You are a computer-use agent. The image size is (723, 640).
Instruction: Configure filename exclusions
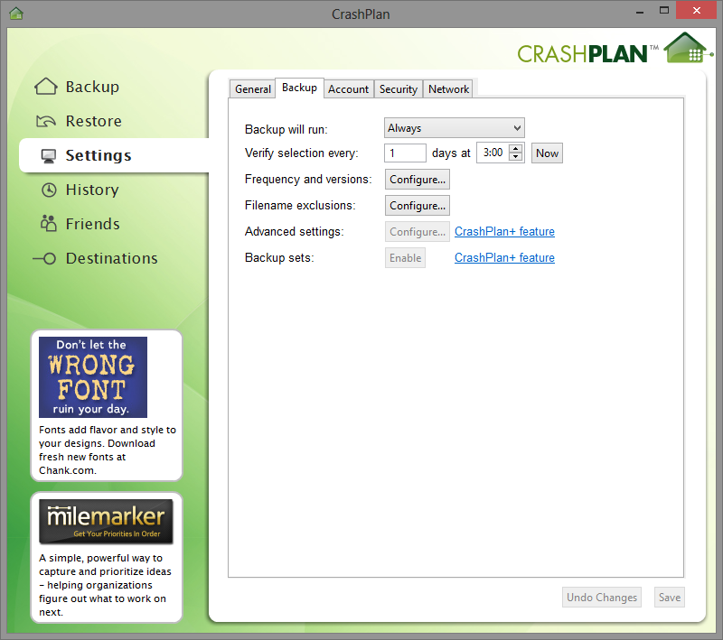point(418,205)
